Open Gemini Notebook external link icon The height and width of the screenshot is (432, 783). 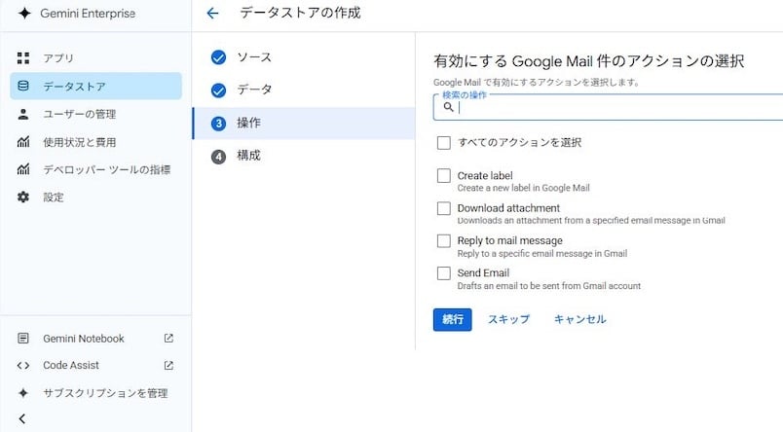(x=168, y=339)
